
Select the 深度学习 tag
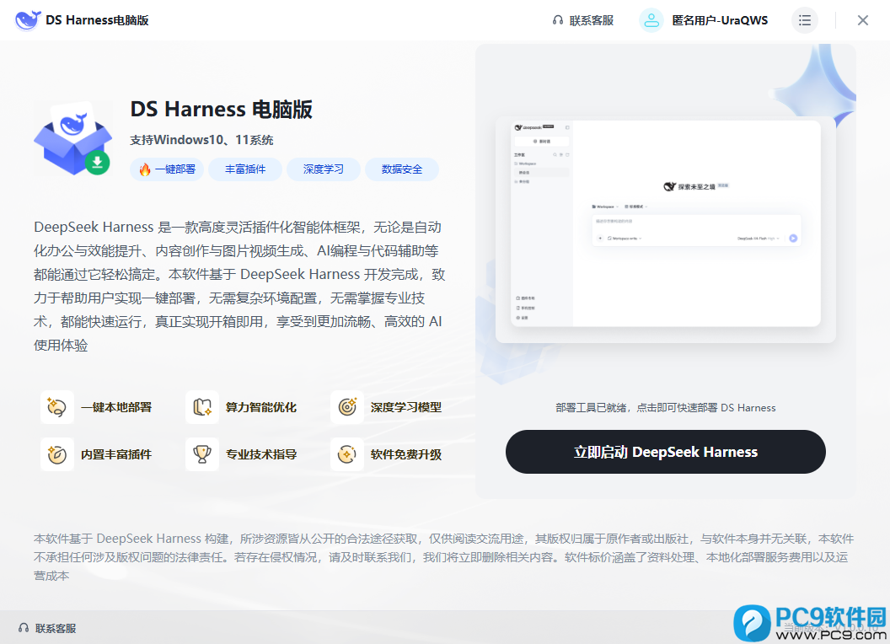click(324, 169)
